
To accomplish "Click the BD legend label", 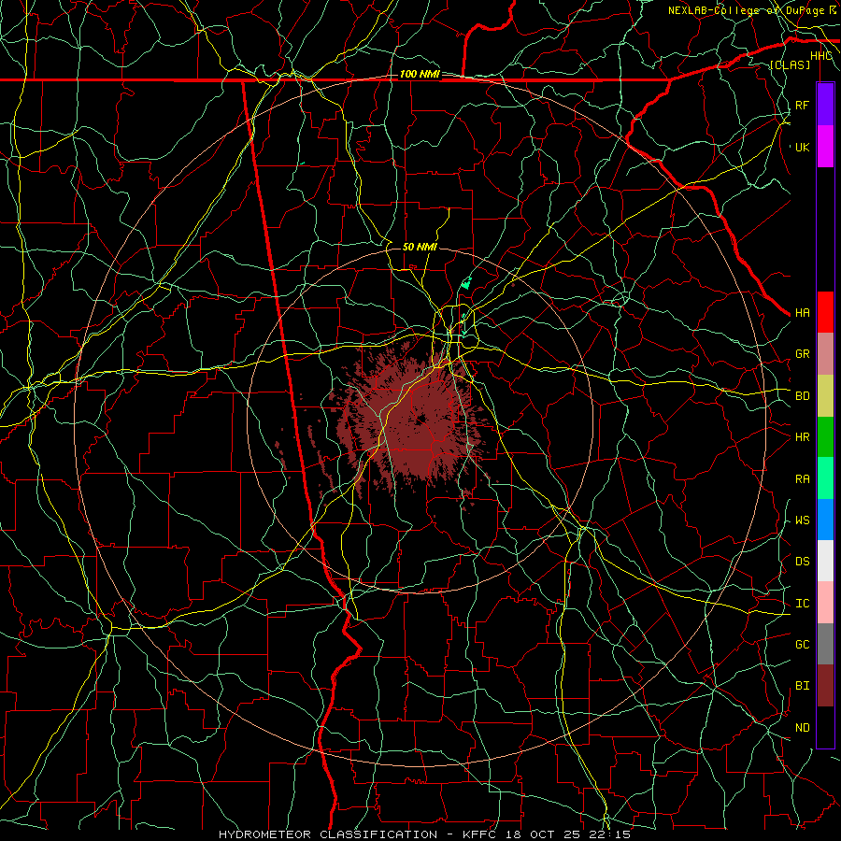I will pyautogui.click(x=802, y=395).
